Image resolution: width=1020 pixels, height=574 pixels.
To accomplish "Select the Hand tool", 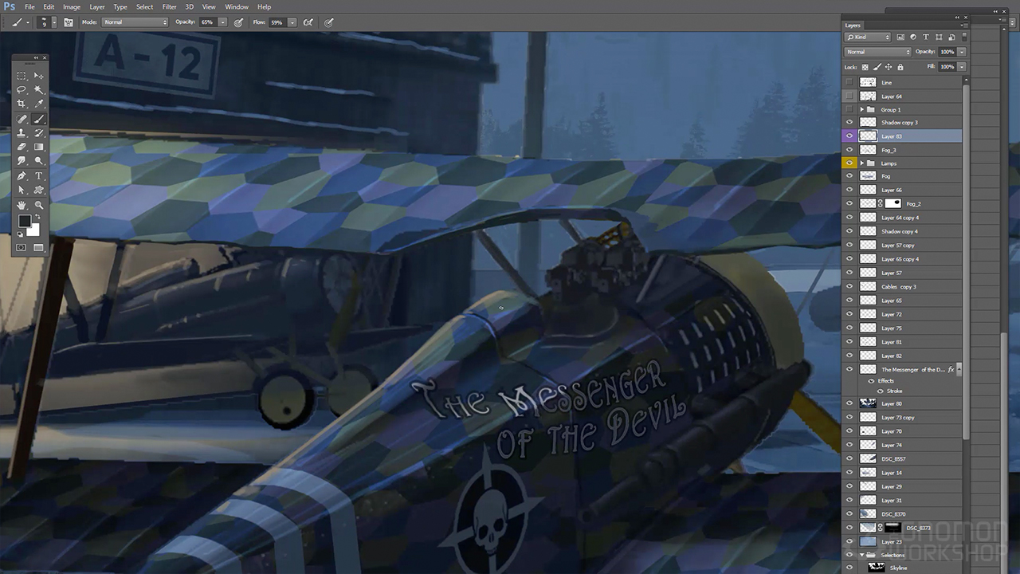I will (x=22, y=205).
